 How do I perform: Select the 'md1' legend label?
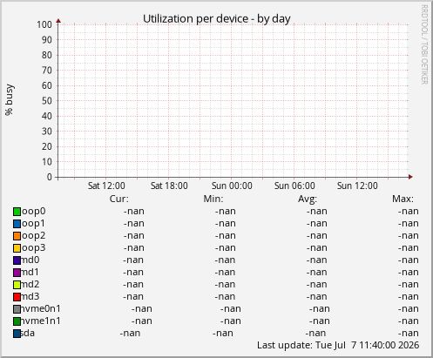(x=30, y=272)
